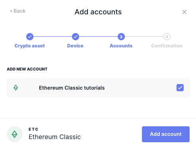
Task: Edit the Ethereum Classic tutorials account name
Action: point(72,88)
